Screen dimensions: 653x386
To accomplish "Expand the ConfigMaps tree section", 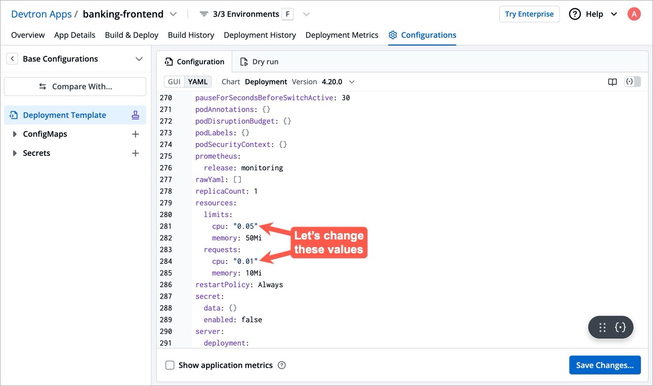I will [14, 134].
